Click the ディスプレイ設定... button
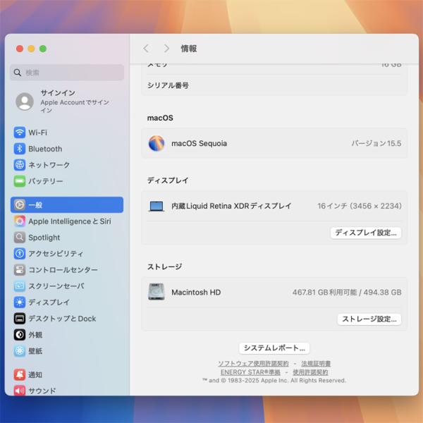Image resolution: width=423 pixels, height=423 pixels. (366, 233)
